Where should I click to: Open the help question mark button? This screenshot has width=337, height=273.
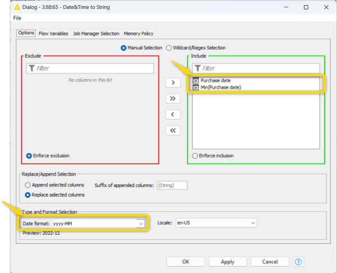[x=298, y=262]
